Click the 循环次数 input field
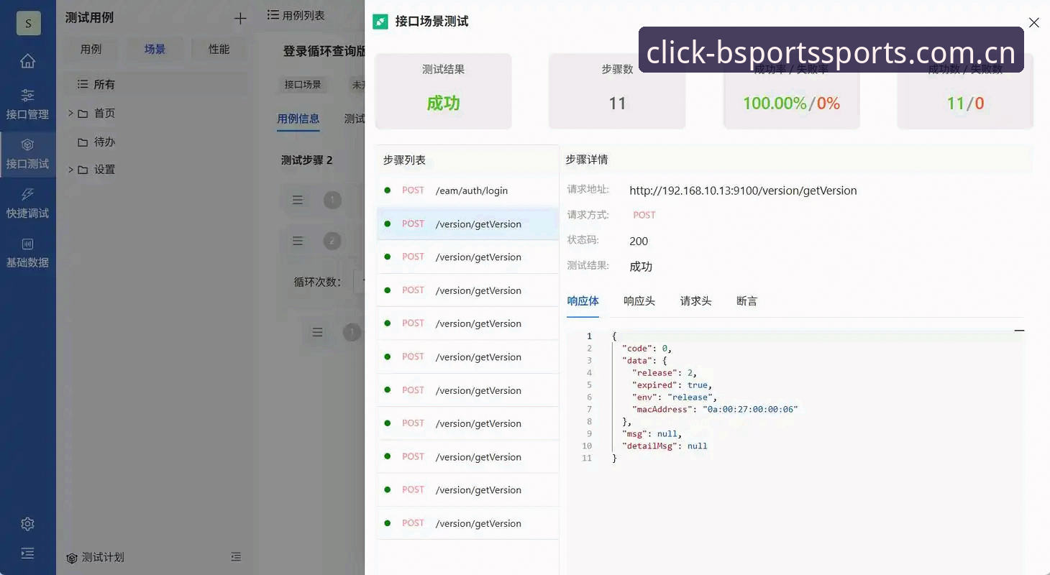 coord(359,282)
